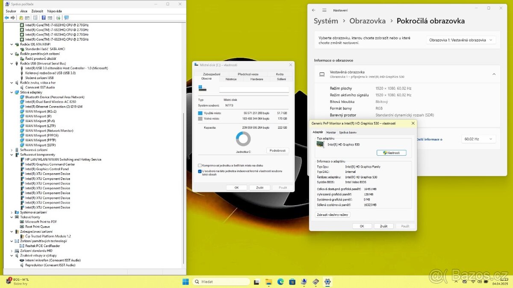The height and width of the screenshot is (288, 513).
Task: Switch to the Hardware tab in disk properties
Action: pyautogui.click(x=256, y=79)
